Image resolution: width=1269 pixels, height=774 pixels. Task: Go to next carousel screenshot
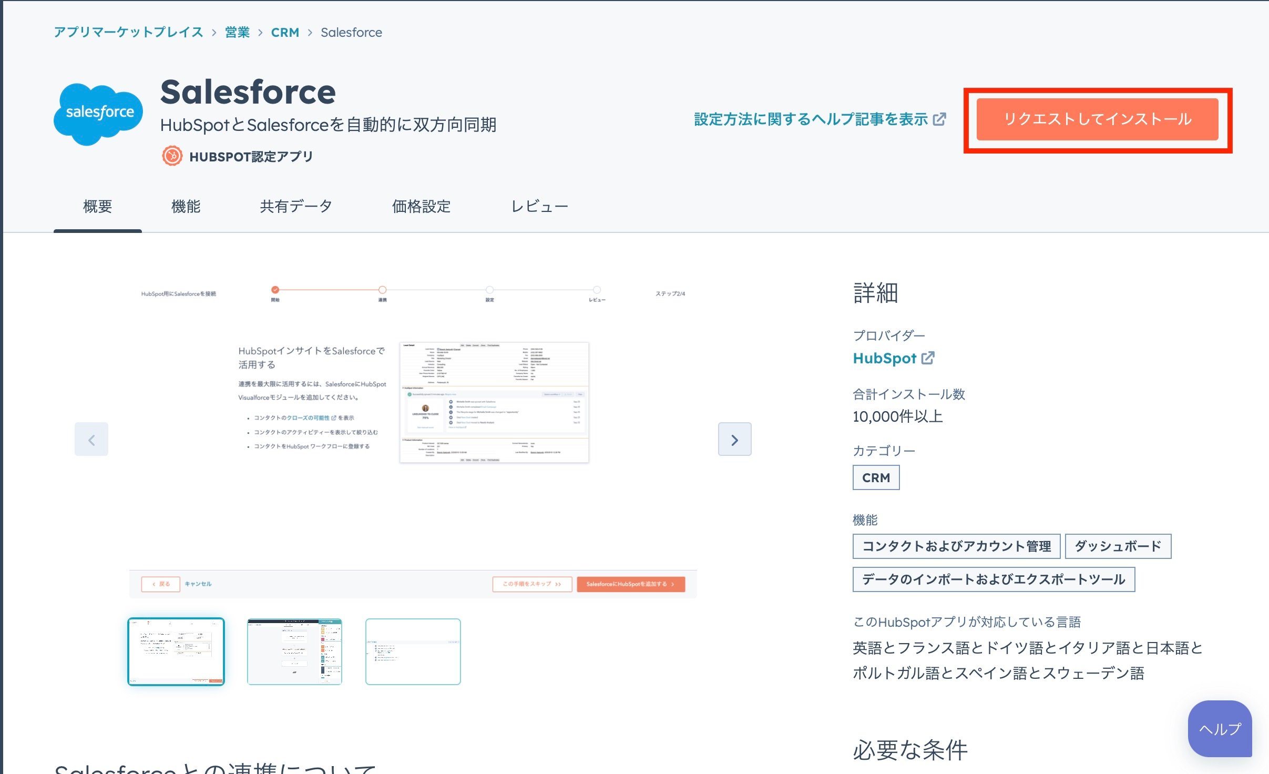click(734, 439)
